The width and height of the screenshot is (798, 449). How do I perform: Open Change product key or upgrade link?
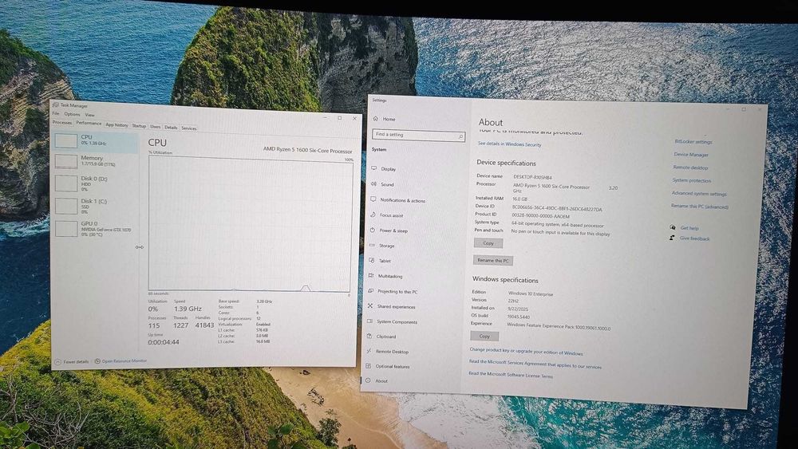click(526, 352)
